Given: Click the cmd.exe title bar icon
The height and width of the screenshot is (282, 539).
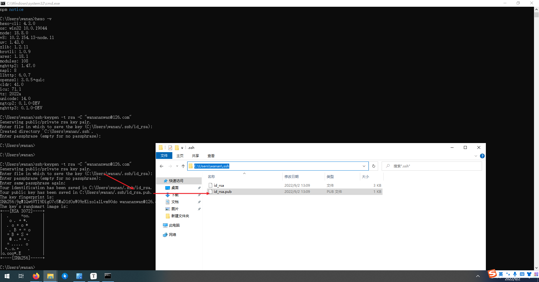Looking at the screenshot, I should pos(3,3).
